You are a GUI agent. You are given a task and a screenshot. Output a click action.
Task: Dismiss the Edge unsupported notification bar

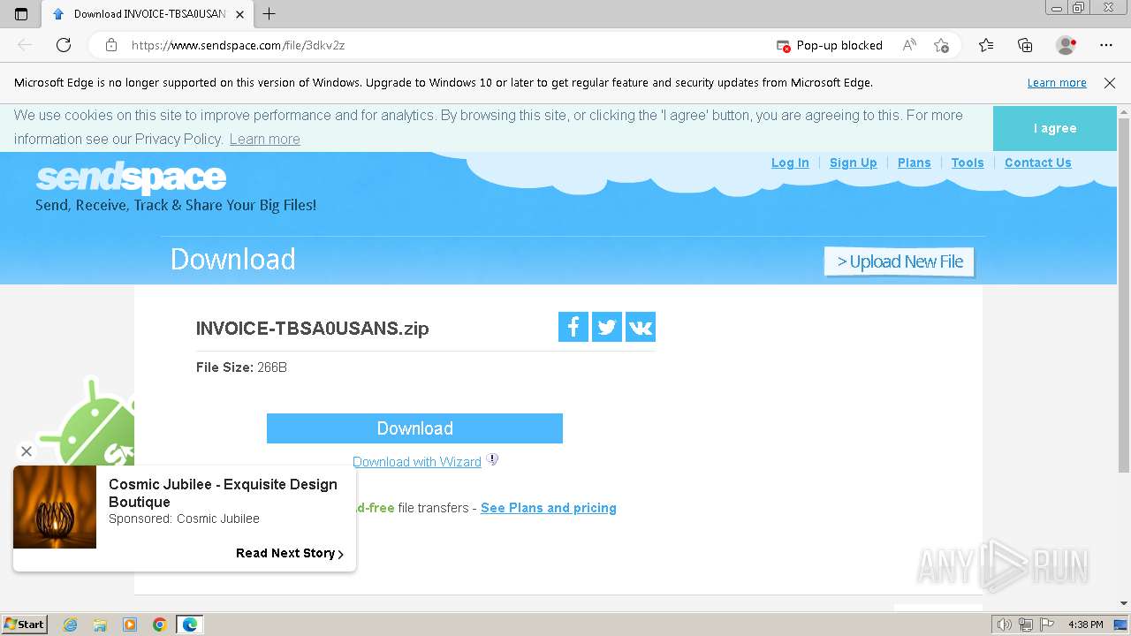click(1110, 83)
